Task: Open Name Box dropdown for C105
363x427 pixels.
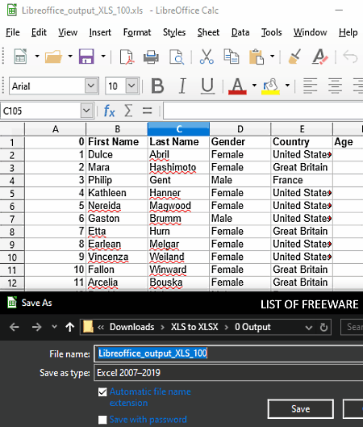Action: [86, 111]
